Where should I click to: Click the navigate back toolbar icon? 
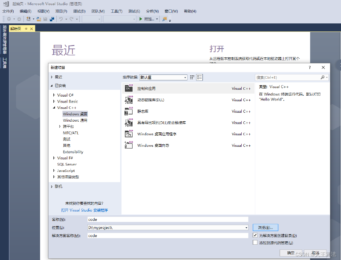pyautogui.click(x=9, y=19)
